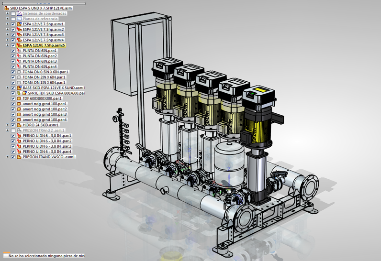This screenshot has height=261, width=381.
Task: Click the assembly icon of highlighted ESPA 121VE 7.5hp.asm:5
Action: click(19, 45)
